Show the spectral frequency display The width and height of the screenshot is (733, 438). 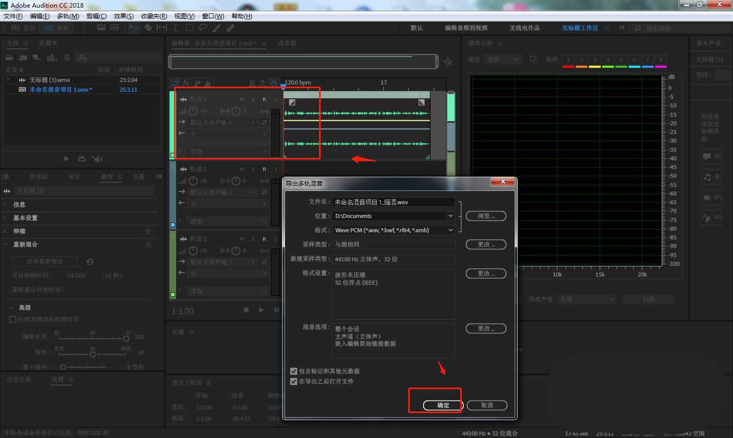(x=101, y=28)
